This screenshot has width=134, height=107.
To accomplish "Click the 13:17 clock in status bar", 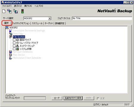I will tap(127, 105).
